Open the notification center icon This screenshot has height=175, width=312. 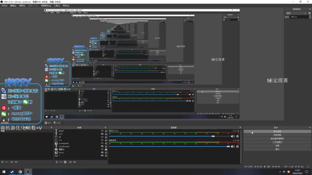tap(307, 172)
